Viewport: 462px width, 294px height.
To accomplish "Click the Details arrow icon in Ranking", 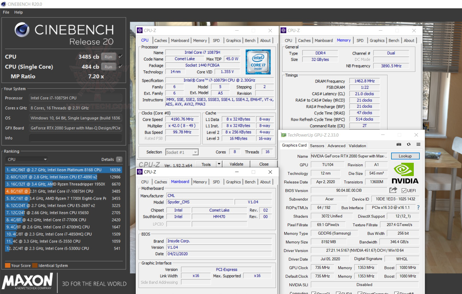I will point(119,159).
